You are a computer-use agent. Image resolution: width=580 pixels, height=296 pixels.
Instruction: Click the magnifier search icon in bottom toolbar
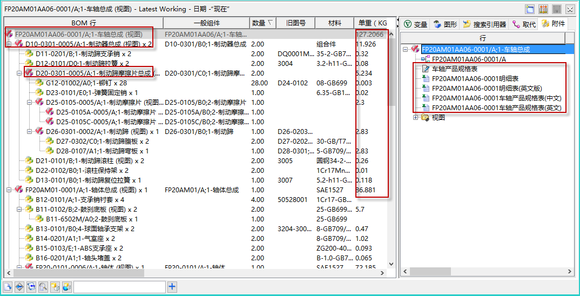(x=43, y=287)
